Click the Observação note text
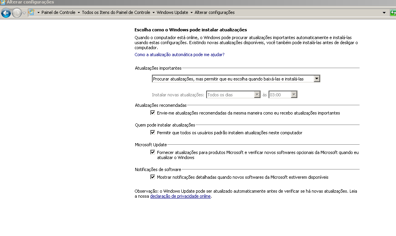 246,194
